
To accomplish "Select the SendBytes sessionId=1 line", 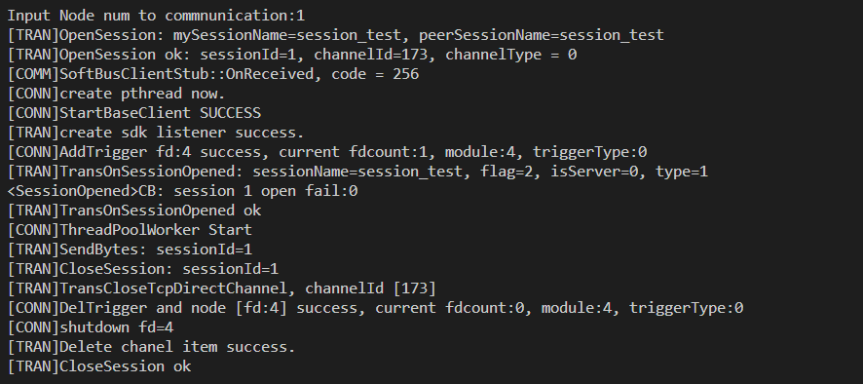I will coord(130,250).
